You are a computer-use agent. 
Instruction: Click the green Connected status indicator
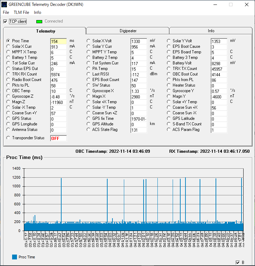[39, 21]
